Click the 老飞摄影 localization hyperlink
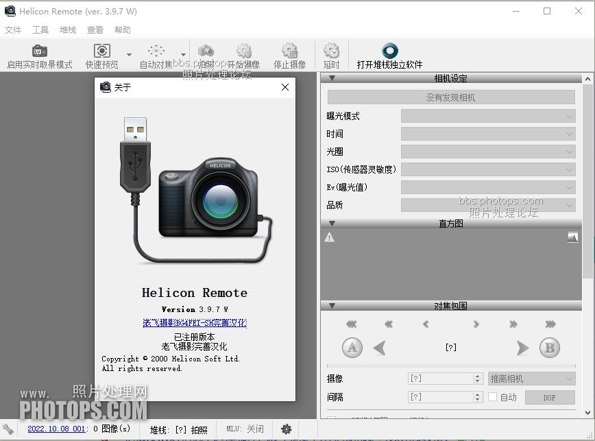Screen dimensions: 595x441 click(195, 323)
